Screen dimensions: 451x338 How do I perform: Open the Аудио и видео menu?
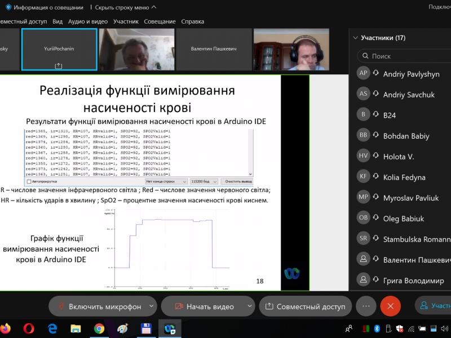click(87, 21)
